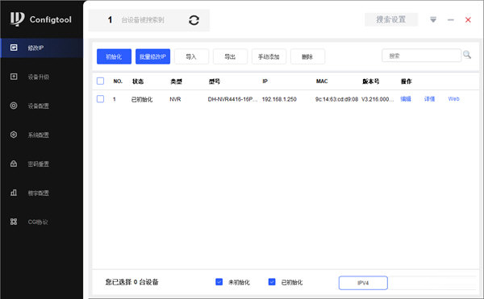484x299 pixels.
Task: Click the 9c:14:63:cd:d9:08 MAC cell
Action: 336,99
